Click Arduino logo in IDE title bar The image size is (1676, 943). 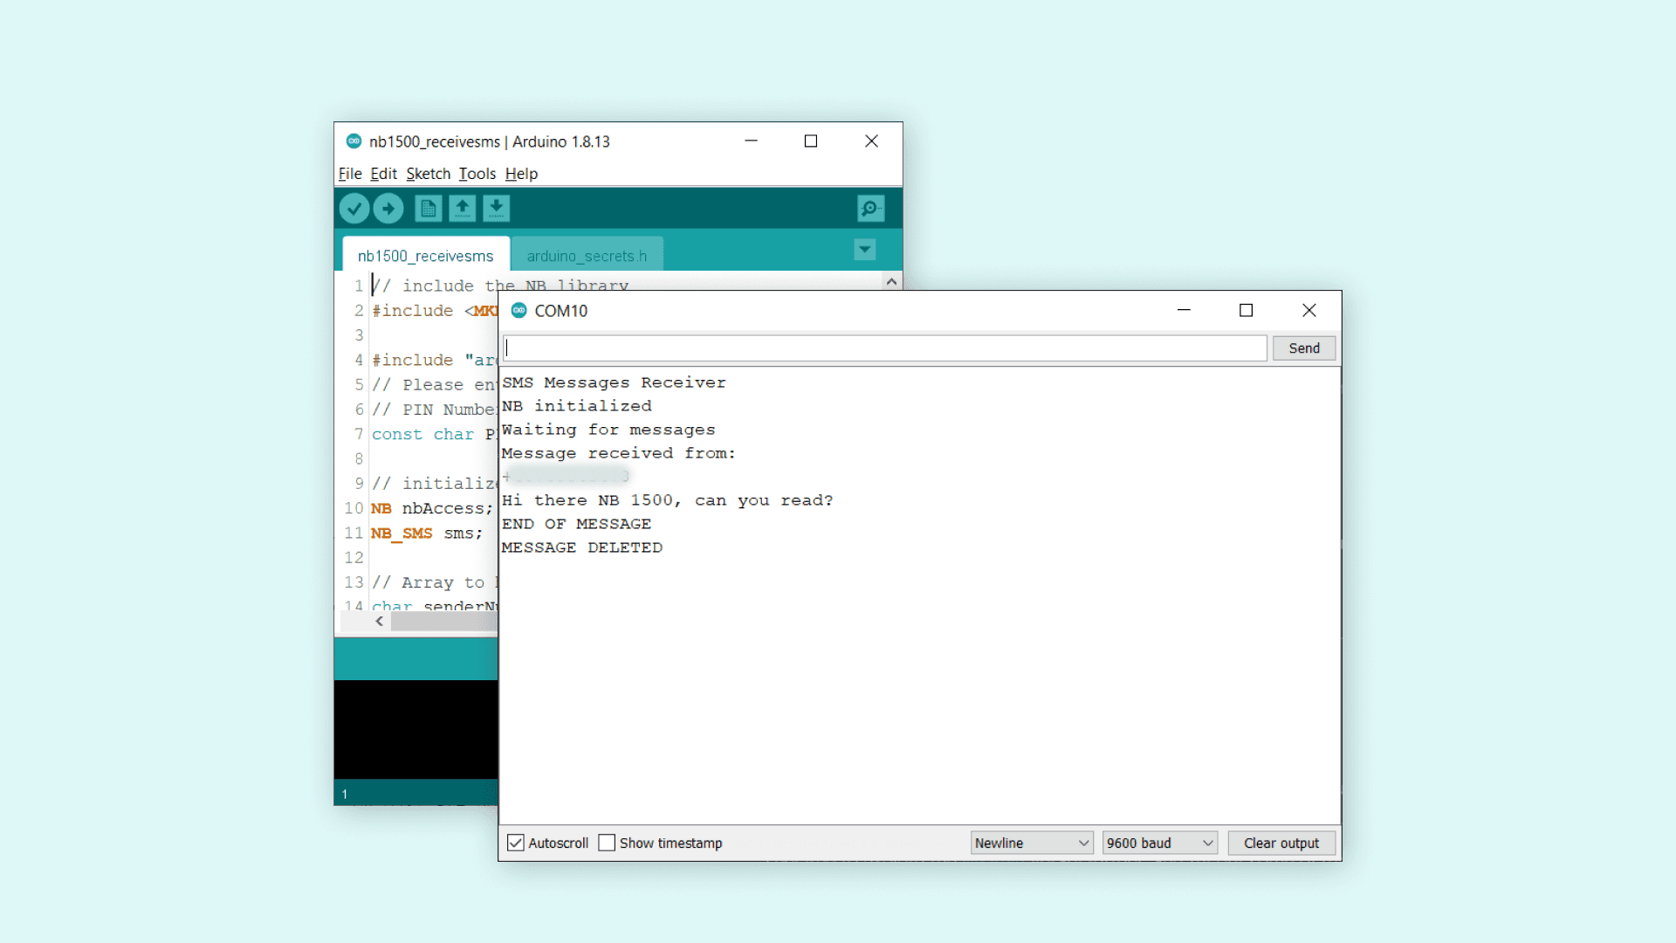pos(354,141)
